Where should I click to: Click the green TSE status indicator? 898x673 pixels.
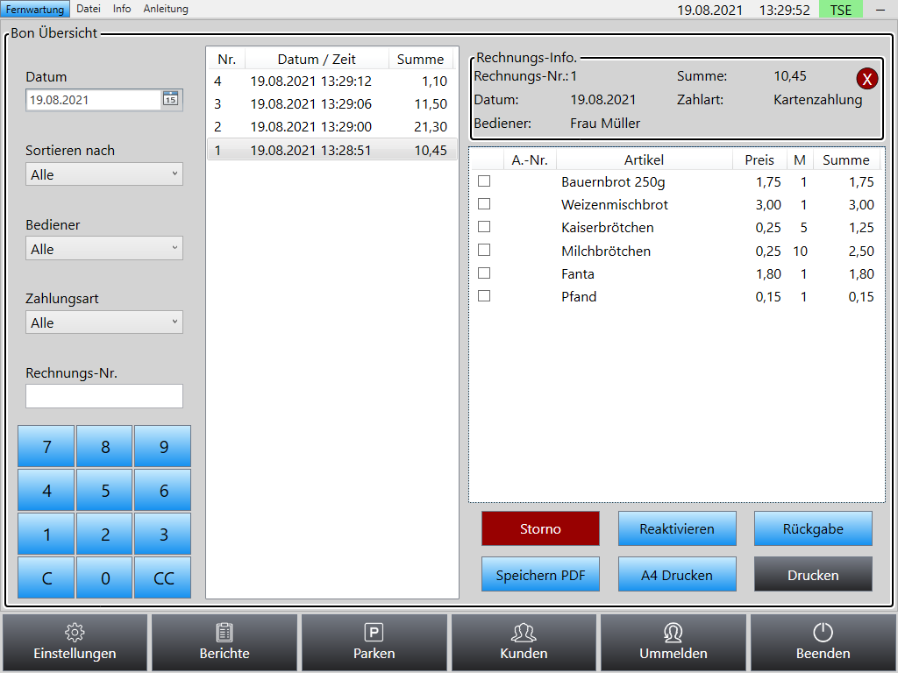click(x=841, y=10)
